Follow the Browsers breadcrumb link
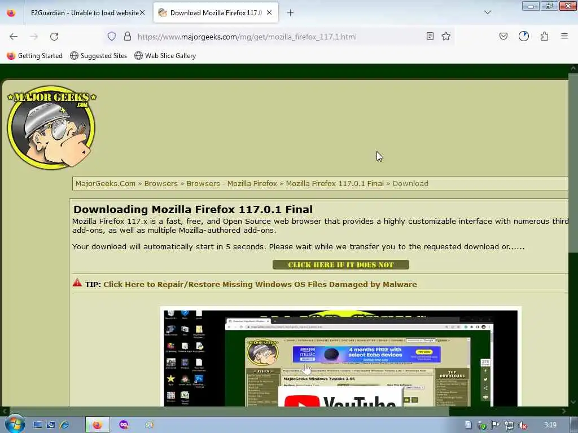 (161, 183)
